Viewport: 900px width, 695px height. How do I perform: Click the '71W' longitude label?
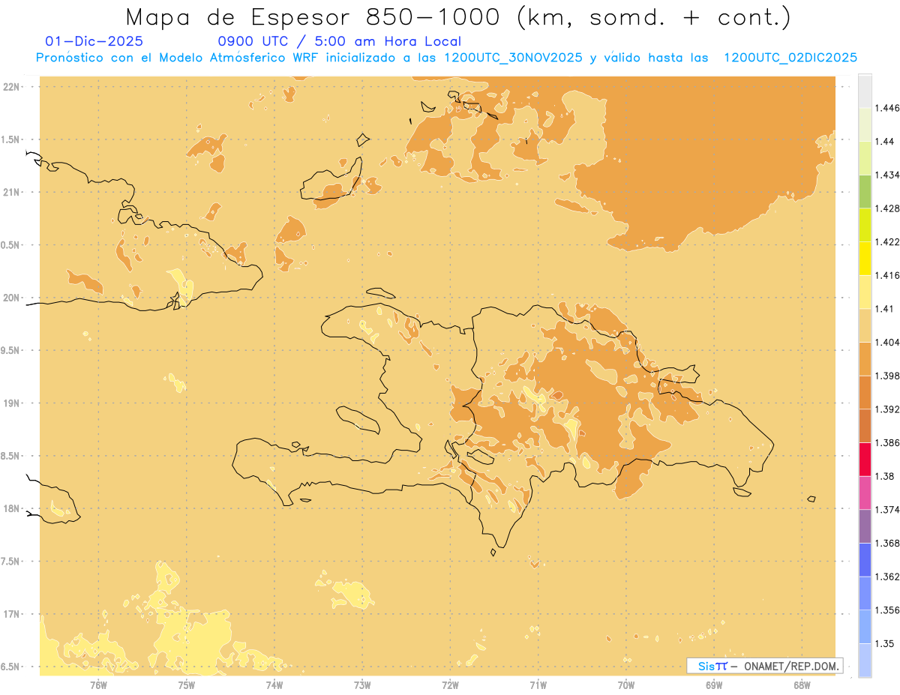(538, 685)
